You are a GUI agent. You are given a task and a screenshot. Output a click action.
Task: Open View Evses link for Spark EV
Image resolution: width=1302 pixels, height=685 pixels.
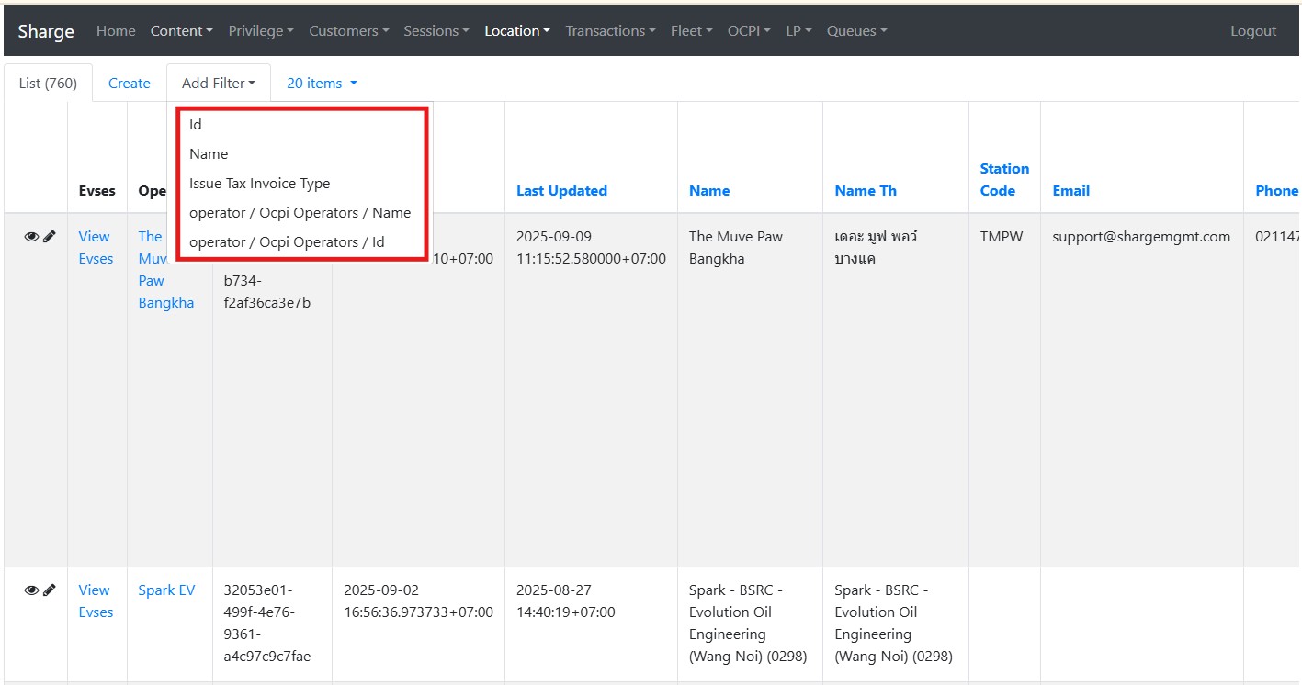96,601
